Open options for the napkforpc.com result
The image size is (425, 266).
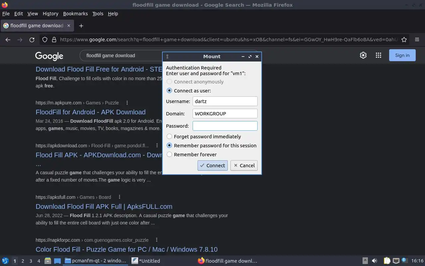point(157,240)
